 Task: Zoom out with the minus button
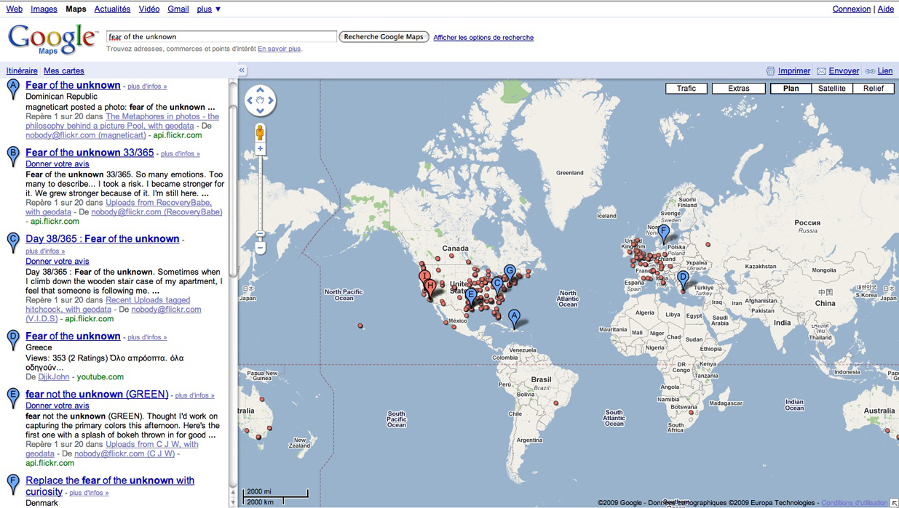tap(260, 248)
